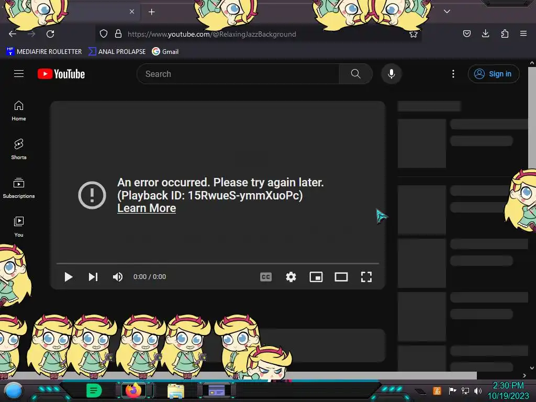The height and width of the screenshot is (402, 536).
Task: Enable miniplayer mode
Action: coord(316,277)
